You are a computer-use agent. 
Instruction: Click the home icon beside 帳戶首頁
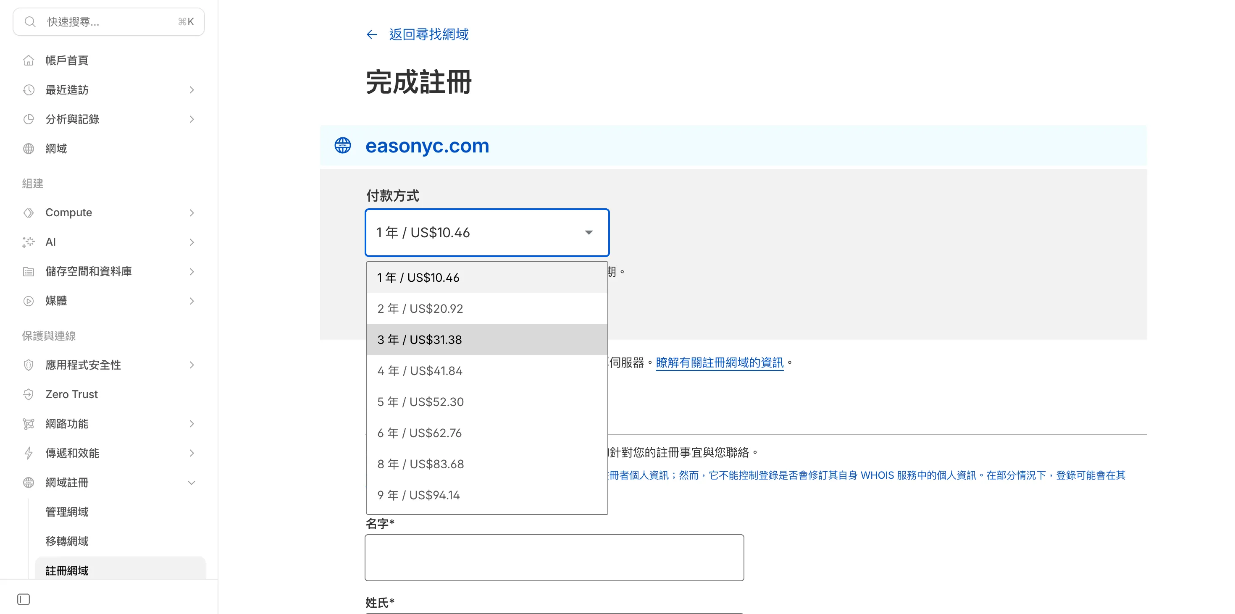click(29, 60)
